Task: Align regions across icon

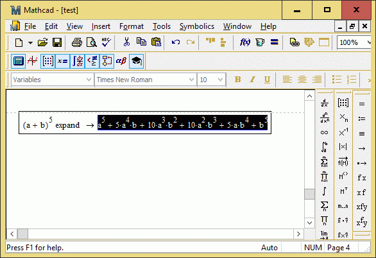Action: pos(210,41)
